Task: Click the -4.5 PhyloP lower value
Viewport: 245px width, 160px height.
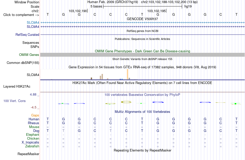Action: (x=34, y=107)
